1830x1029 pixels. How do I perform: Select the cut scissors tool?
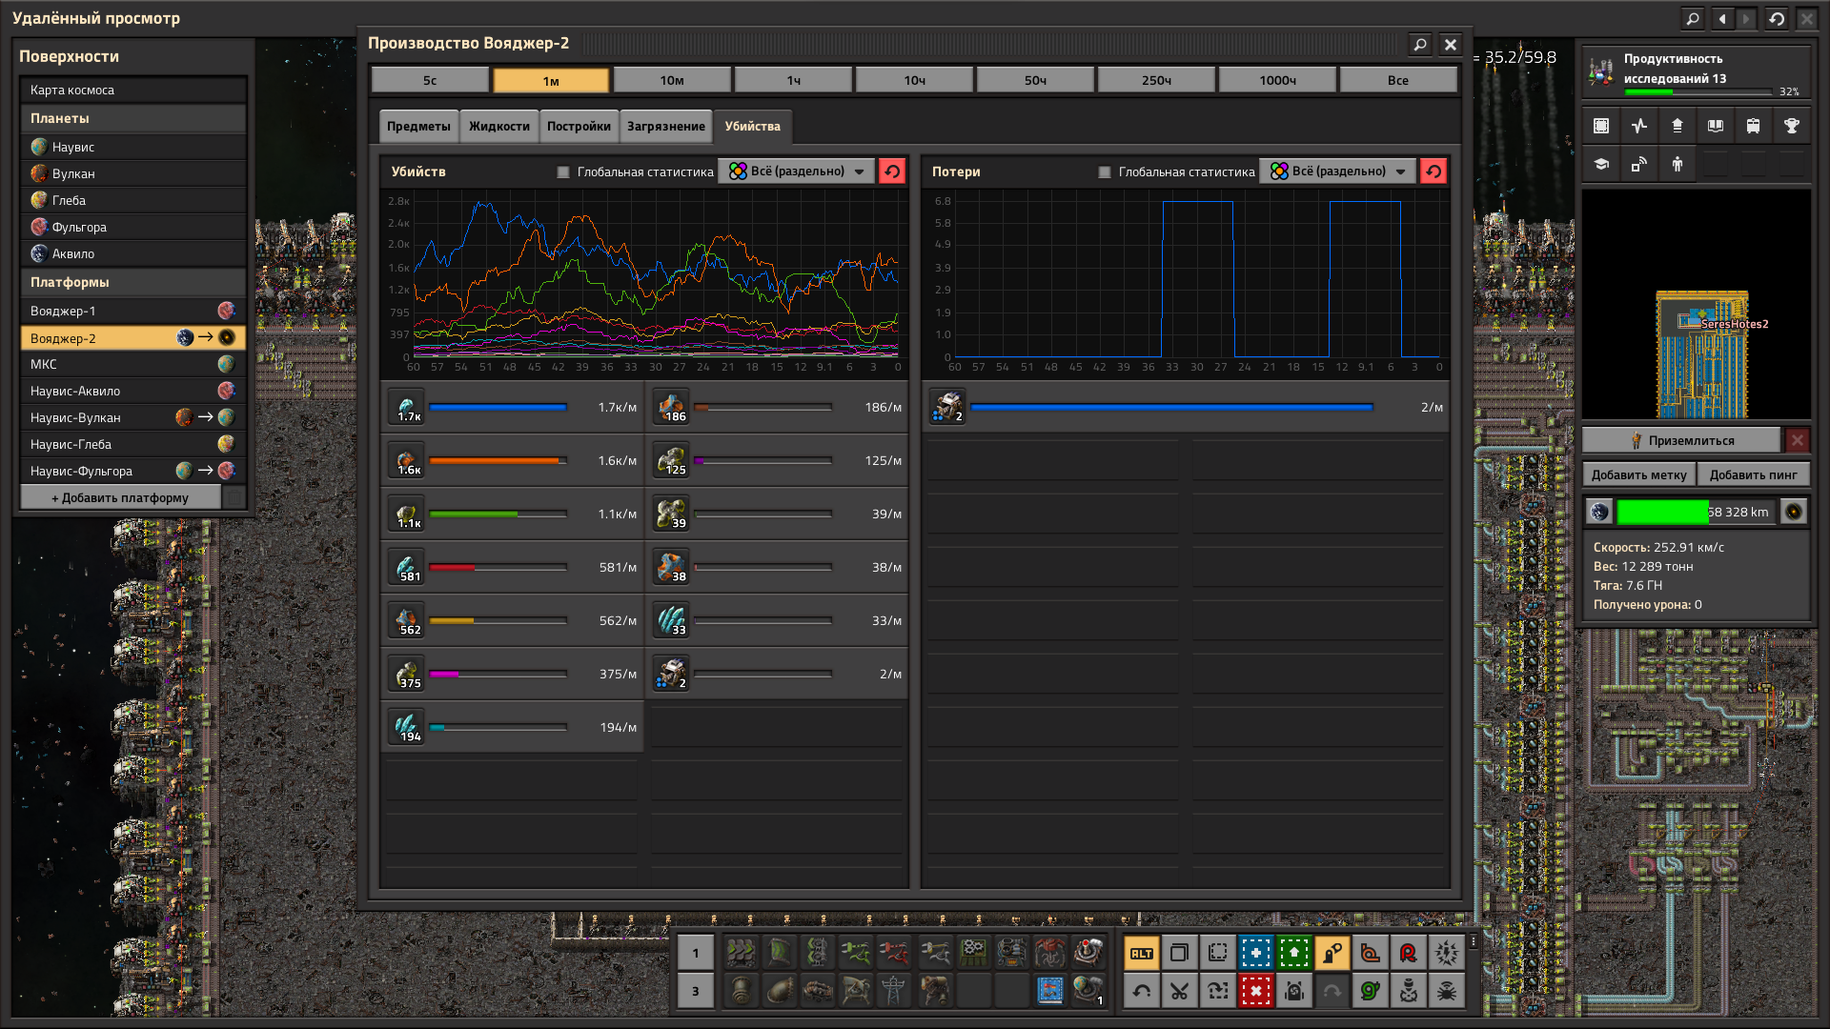(x=1180, y=991)
